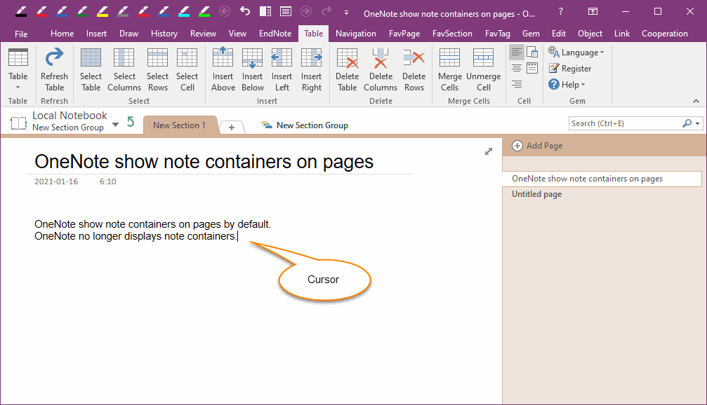The width and height of the screenshot is (707, 405).
Task: Switch to the Draw tab
Action: (129, 34)
